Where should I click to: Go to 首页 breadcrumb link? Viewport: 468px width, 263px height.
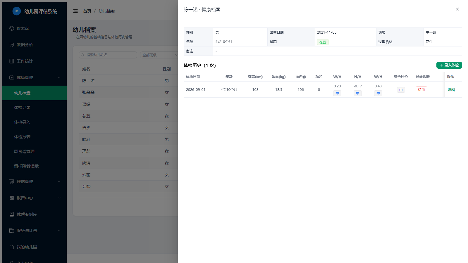pyautogui.click(x=87, y=11)
